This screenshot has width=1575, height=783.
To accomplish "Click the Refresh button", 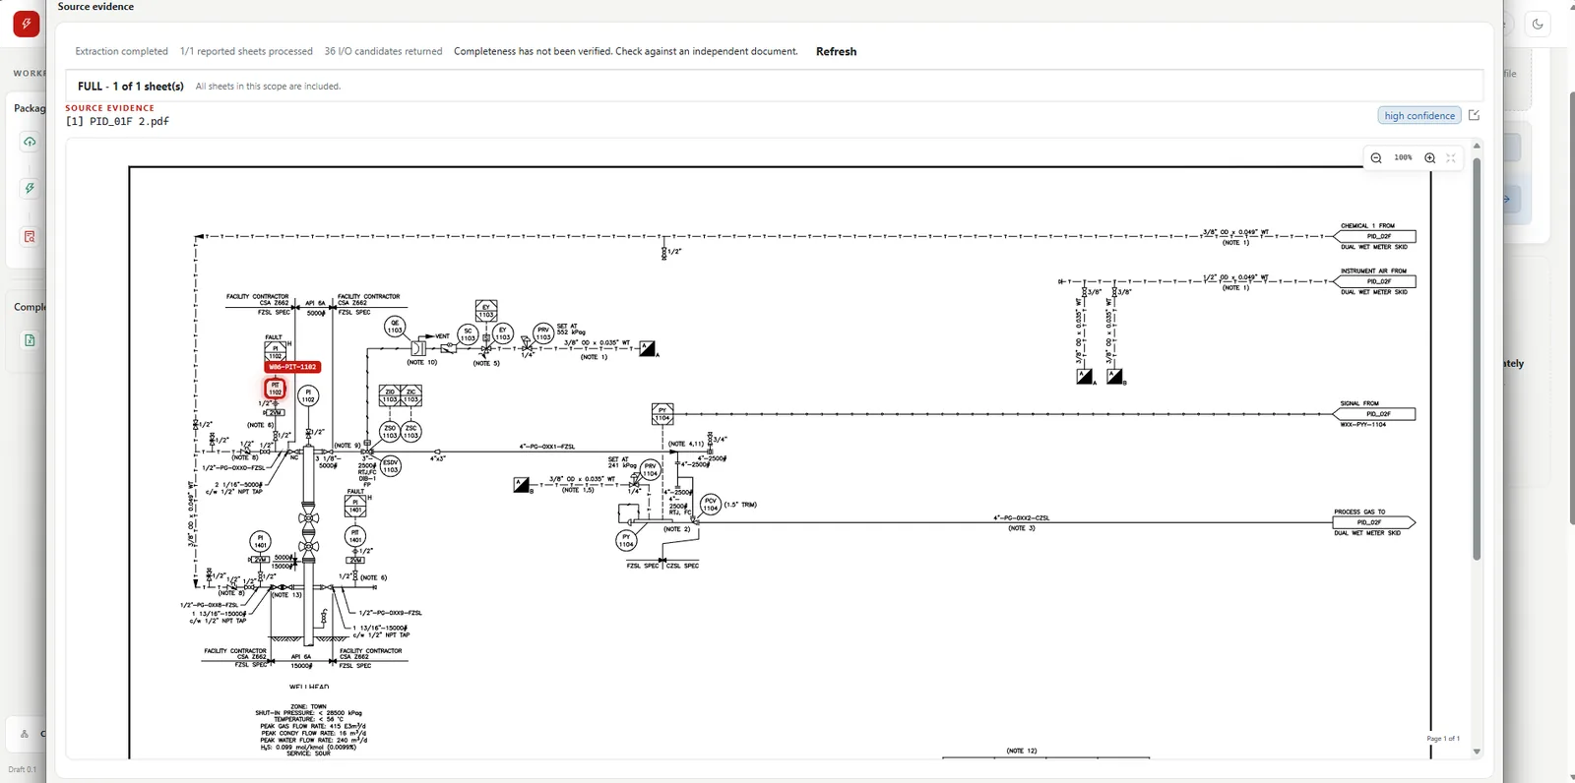I will [x=836, y=51].
